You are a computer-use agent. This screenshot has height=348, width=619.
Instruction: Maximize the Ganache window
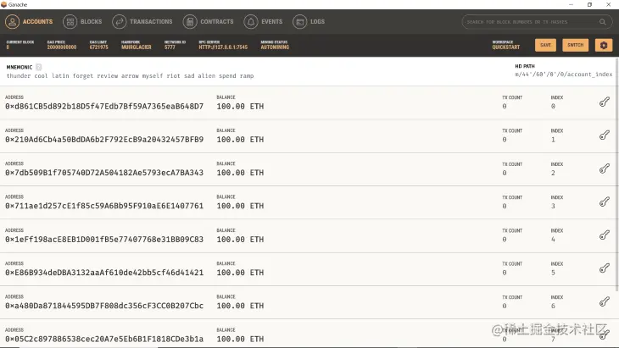(x=589, y=5)
